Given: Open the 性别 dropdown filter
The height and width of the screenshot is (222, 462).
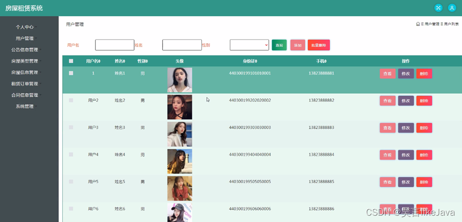Looking at the screenshot, I should (x=249, y=45).
